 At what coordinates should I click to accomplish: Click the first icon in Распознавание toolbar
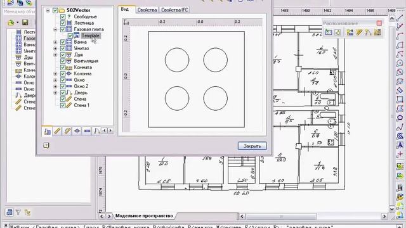(329, 32)
